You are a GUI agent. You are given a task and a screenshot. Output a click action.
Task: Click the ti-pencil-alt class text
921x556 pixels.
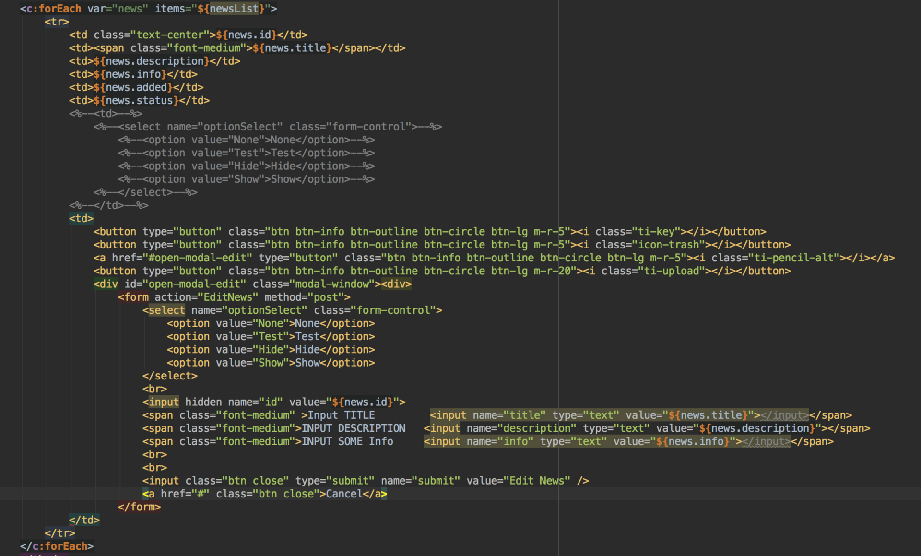(797, 258)
